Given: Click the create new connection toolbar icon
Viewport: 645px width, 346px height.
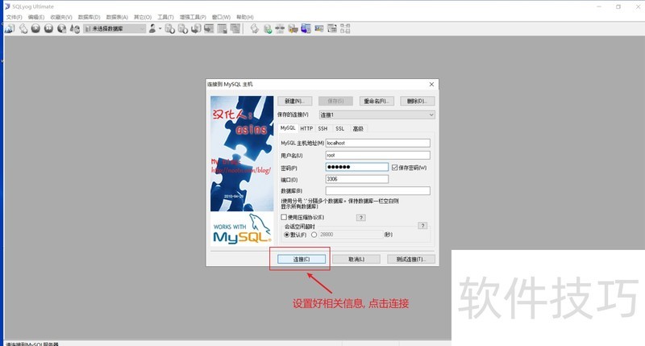Looking at the screenshot, I should [10, 28].
